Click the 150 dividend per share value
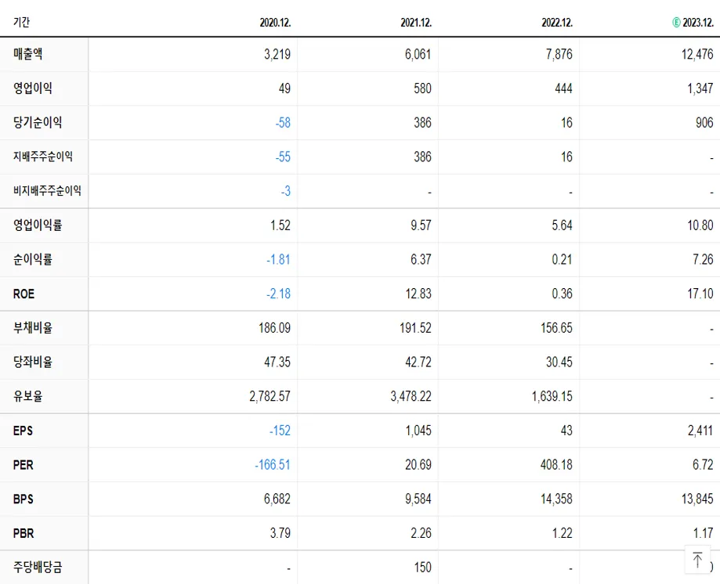This screenshot has height=584, width=720. coord(423,568)
